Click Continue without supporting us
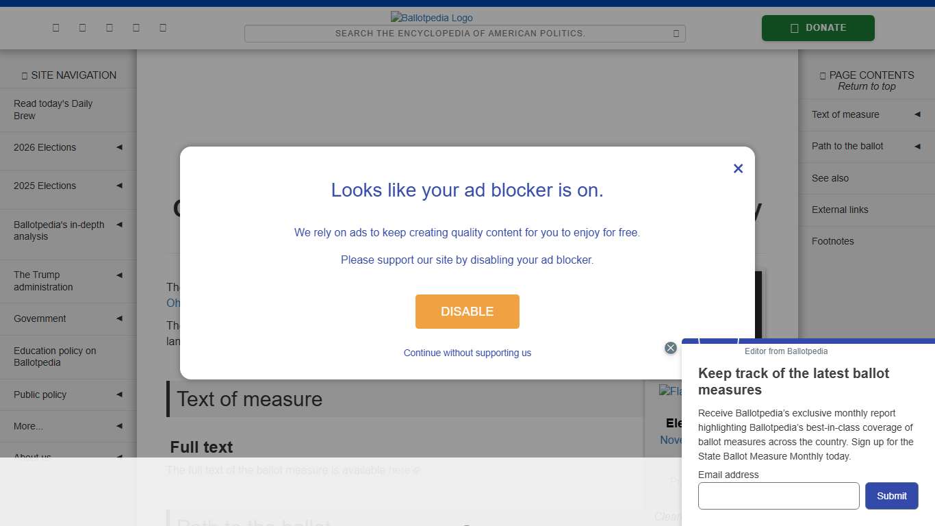The height and width of the screenshot is (526, 935). 467,353
